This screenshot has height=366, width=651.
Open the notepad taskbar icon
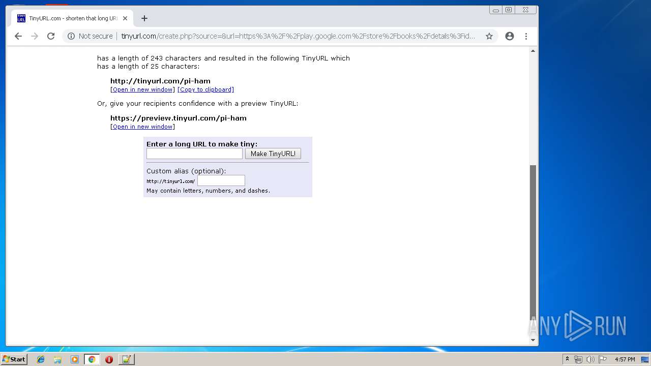pyautogui.click(x=126, y=359)
